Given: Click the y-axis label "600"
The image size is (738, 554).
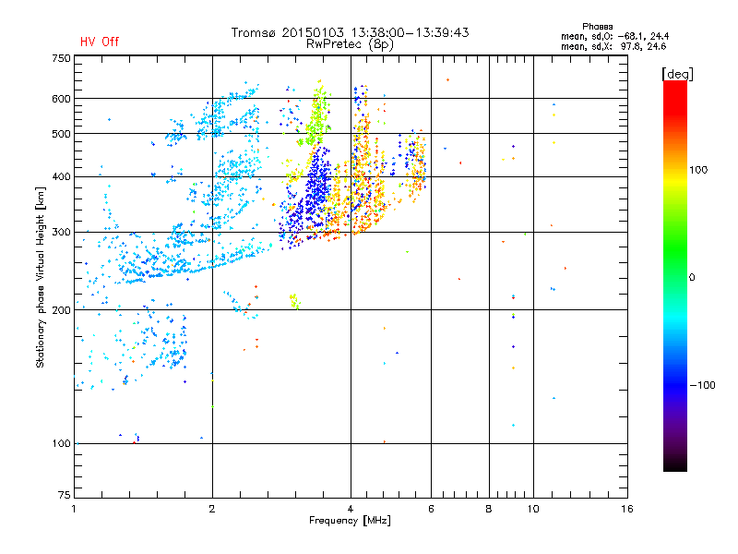Looking at the screenshot, I should click(61, 99).
